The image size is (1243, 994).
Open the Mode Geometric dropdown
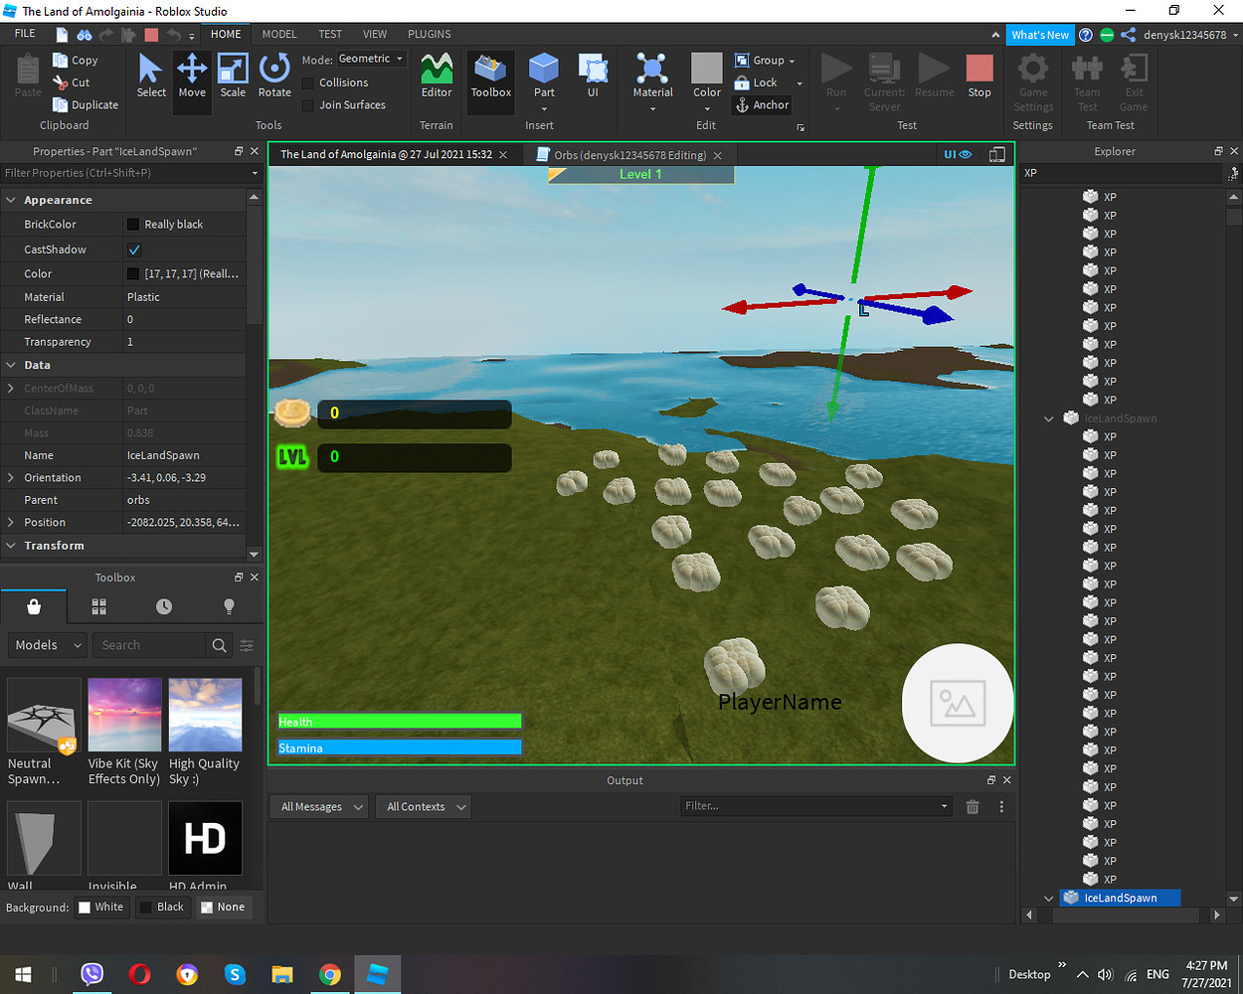[371, 60]
